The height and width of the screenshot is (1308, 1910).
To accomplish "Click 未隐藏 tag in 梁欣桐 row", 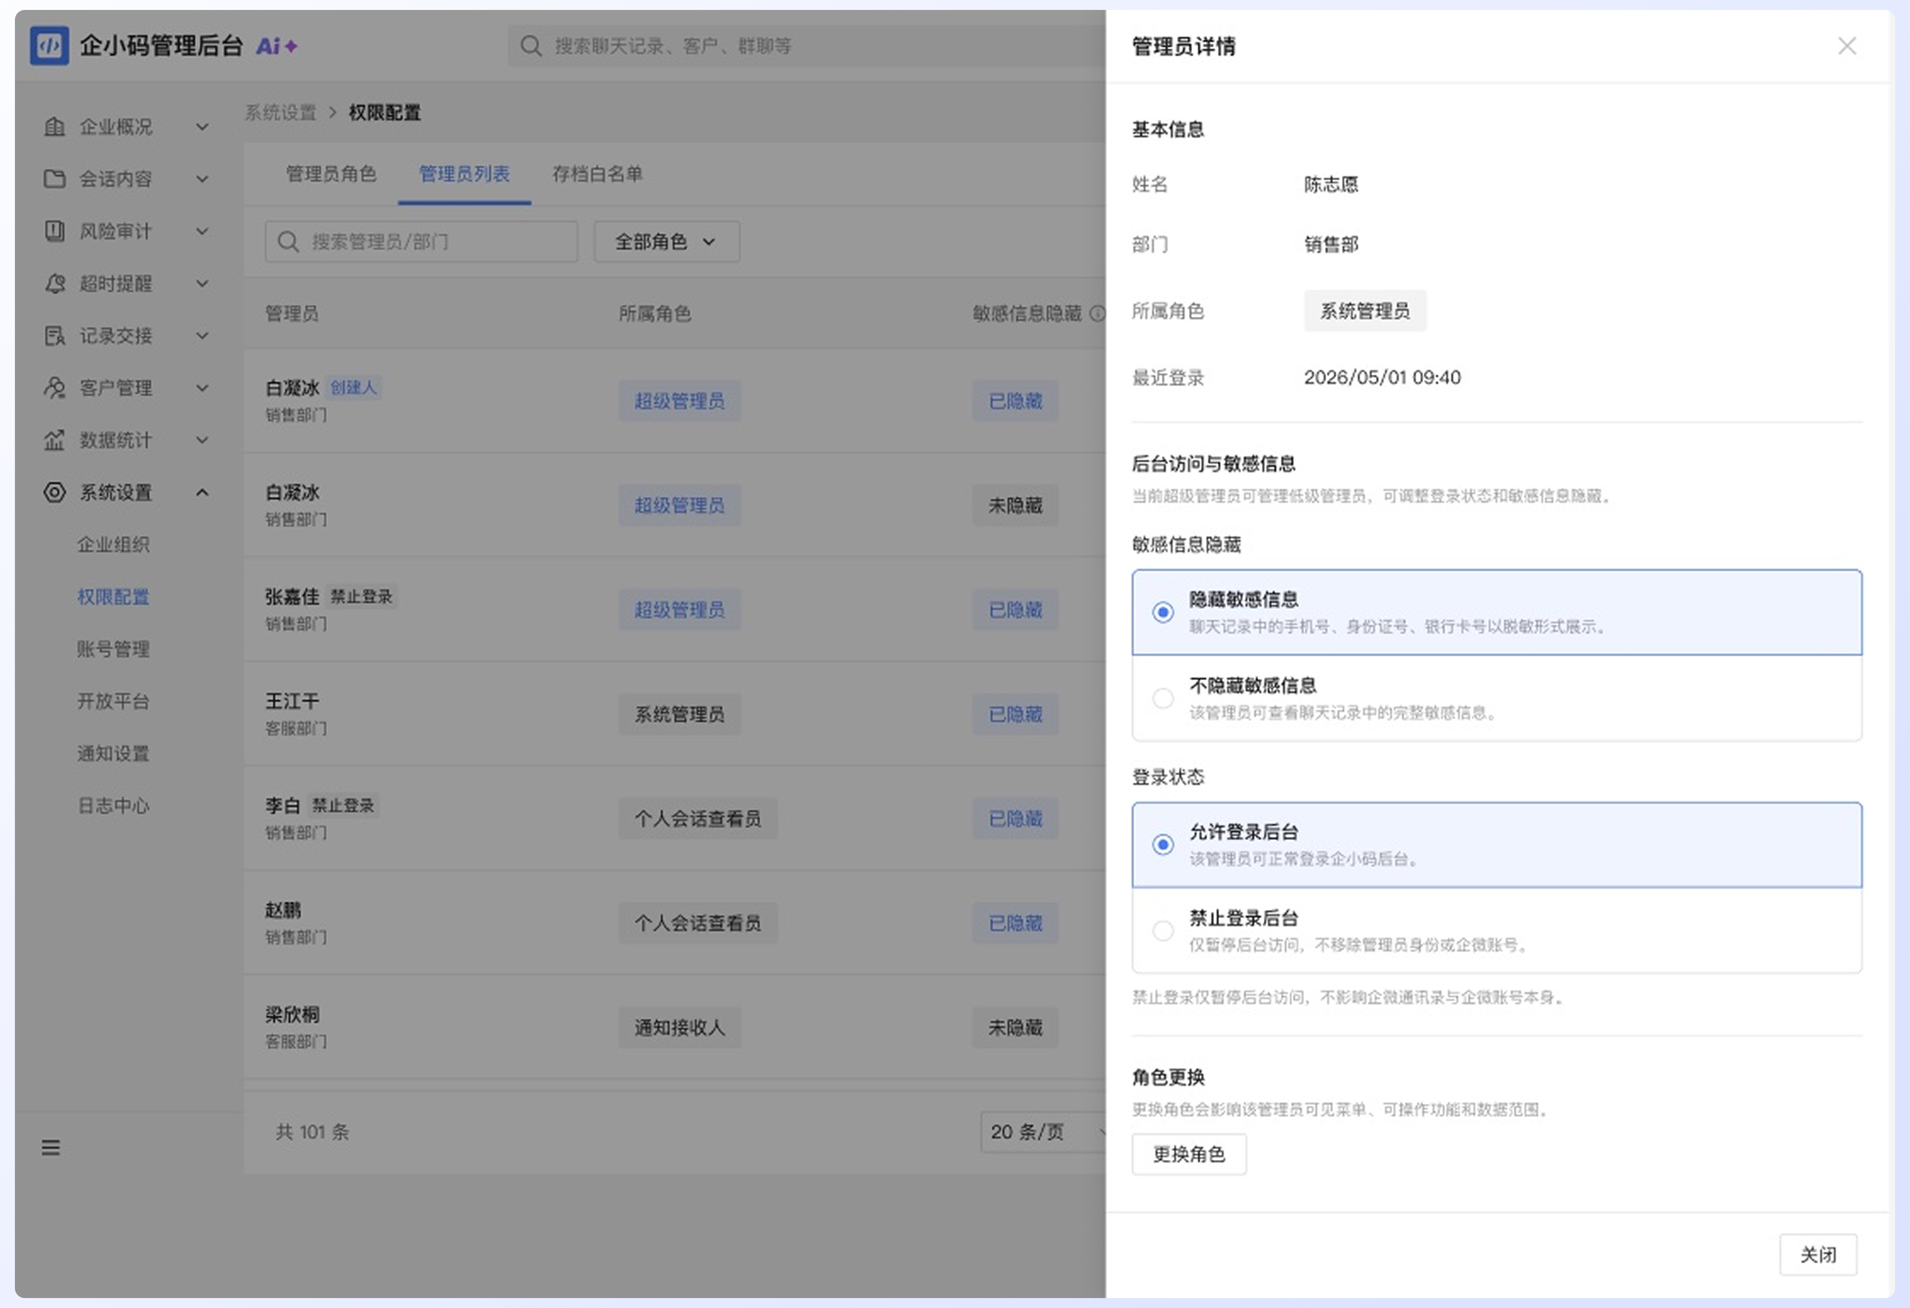I will (1015, 1028).
